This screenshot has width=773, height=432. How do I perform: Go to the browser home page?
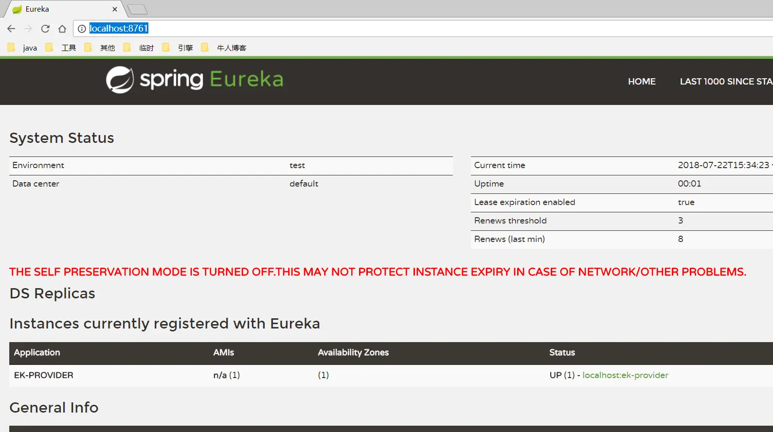[62, 29]
